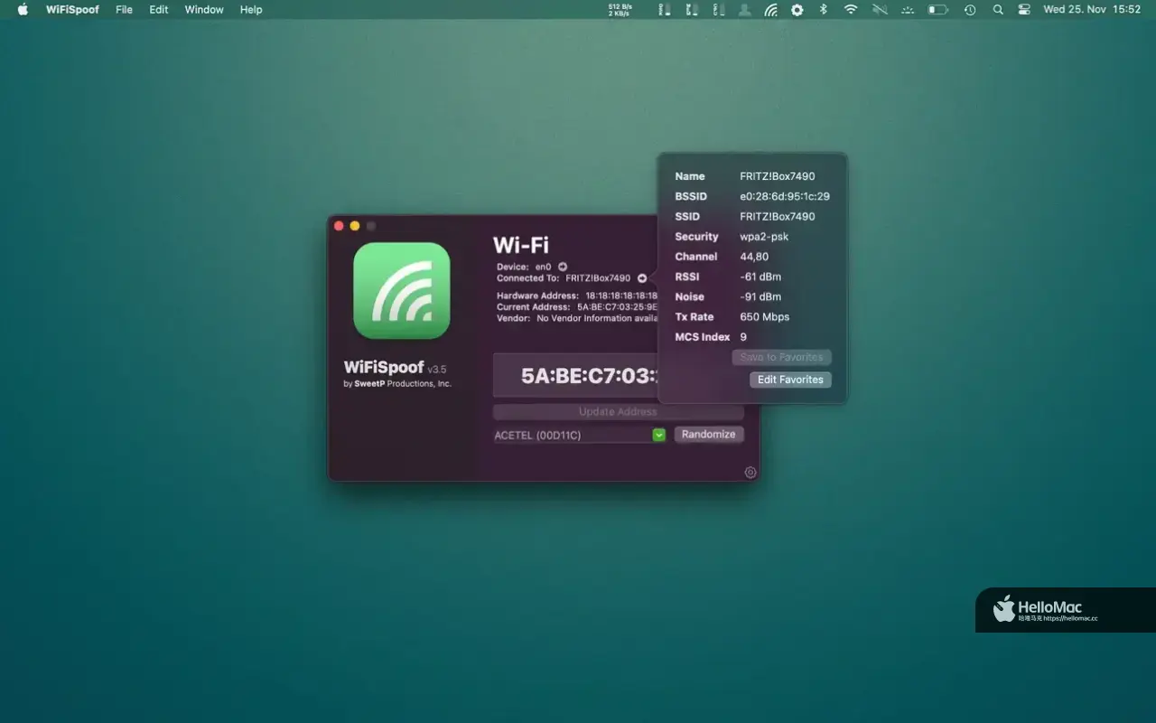Viewport: 1156px width, 723px height.
Task: Open the Edit menu
Action: coord(159,10)
